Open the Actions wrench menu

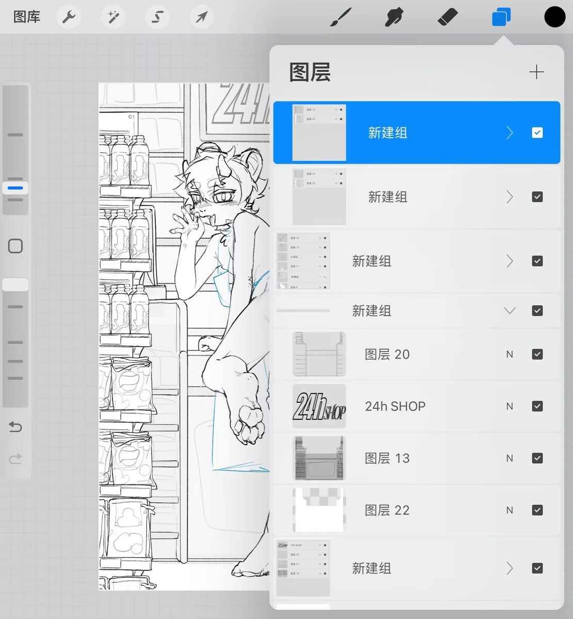tap(69, 17)
